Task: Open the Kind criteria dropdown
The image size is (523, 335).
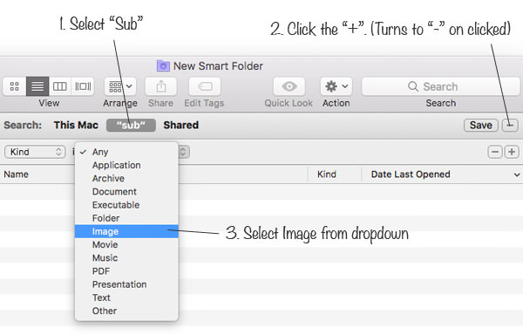Action: tap(35, 152)
